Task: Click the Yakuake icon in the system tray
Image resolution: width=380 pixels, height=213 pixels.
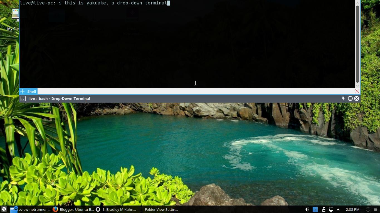Action: (315, 209)
